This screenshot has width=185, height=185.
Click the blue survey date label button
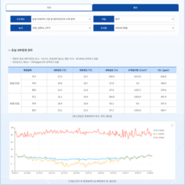pyautogui.click(x=104, y=28)
